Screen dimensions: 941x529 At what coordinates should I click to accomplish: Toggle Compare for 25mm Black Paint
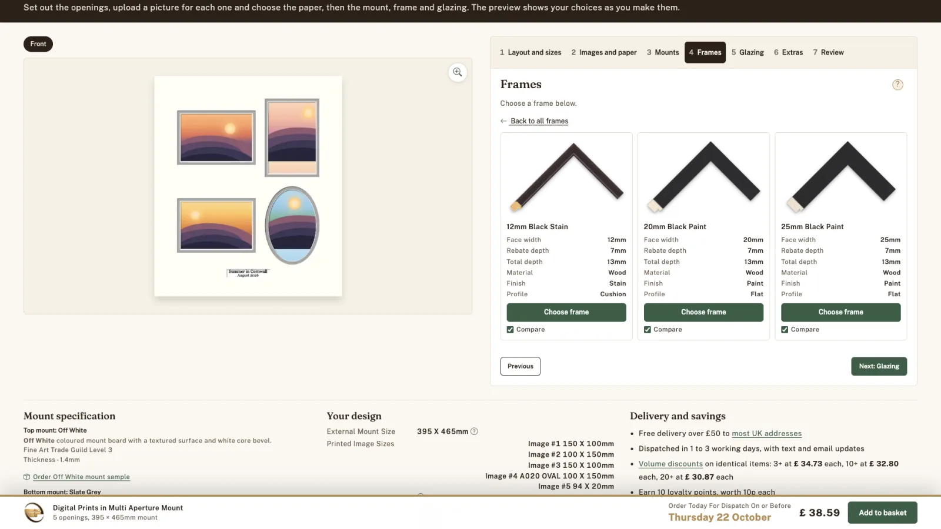[x=785, y=330]
